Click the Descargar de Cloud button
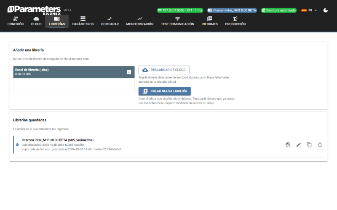Viewport: 337px width, 210px height. pyautogui.click(x=164, y=70)
